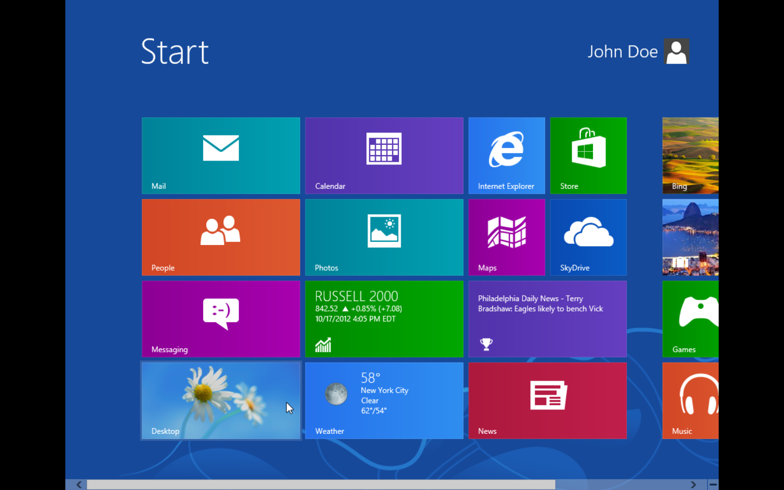Open the Photos tile

pyautogui.click(x=384, y=237)
